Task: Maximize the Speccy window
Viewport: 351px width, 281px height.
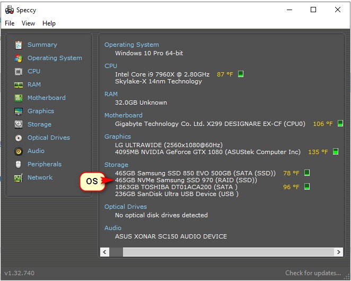Action: (x=313, y=10)
